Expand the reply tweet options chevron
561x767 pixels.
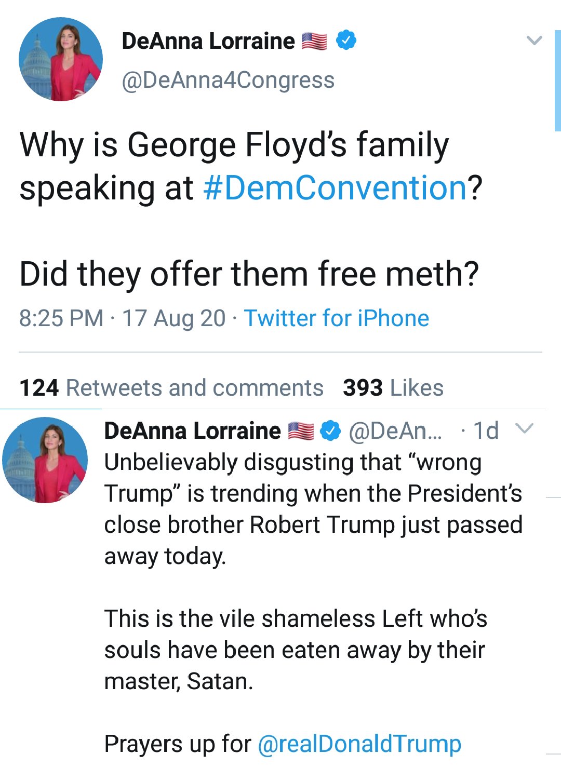click(x=525, y=429)
